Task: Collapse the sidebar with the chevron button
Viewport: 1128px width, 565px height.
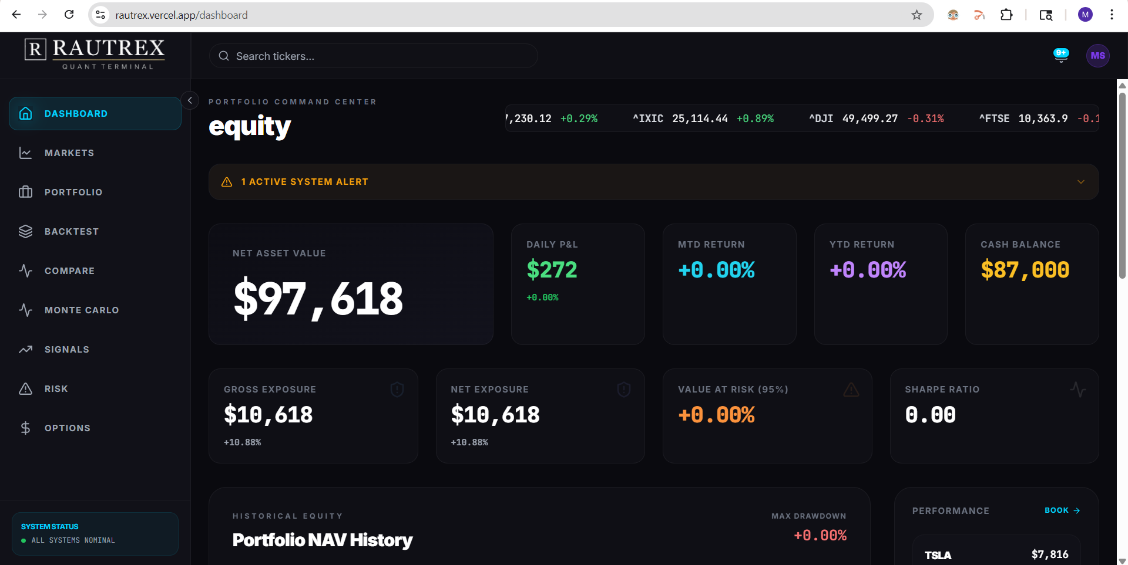Action: (x=190, y=100)
